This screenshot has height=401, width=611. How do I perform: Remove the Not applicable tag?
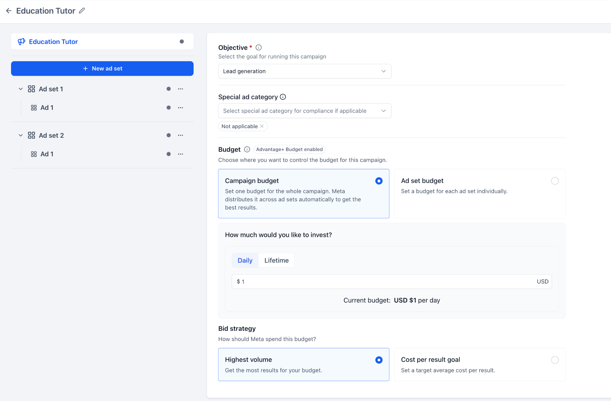coord(262,126)
